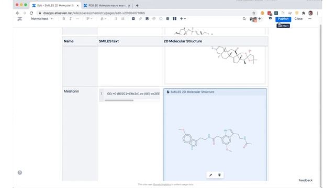Click the Close editor button
The height and width of the screenshot is (188, 335).
coord(298,19)
